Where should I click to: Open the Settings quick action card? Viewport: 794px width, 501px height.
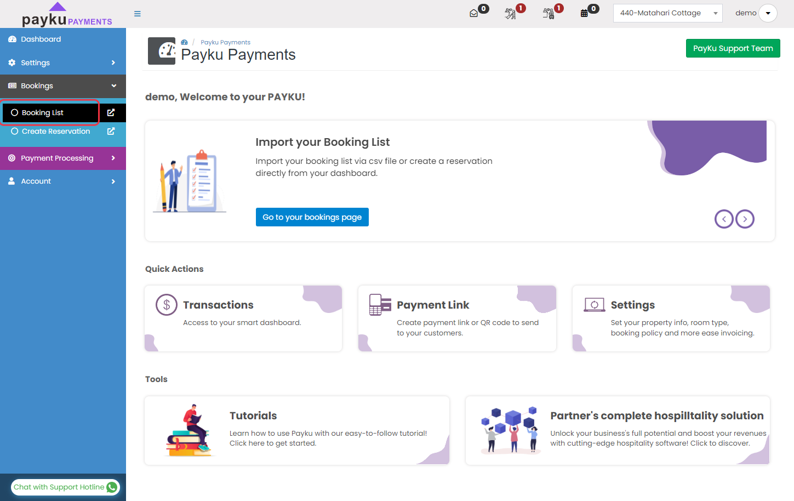click(671, 318)
